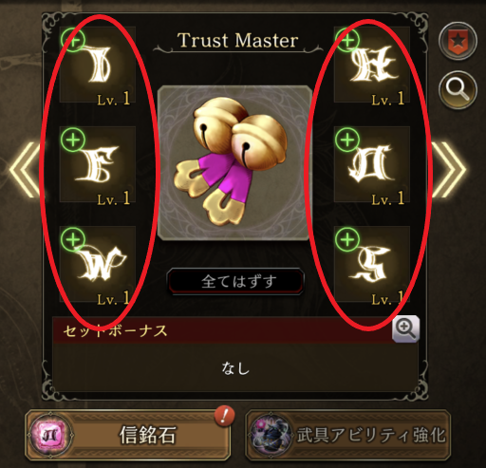Expand set bonus details with zoom icon
The height and width of the screenshot is (468, 486).
click(406, 328)
